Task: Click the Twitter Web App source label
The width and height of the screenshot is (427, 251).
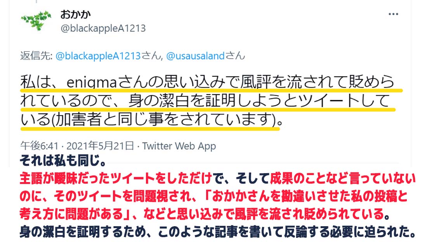Action: [x=179, y=146]
